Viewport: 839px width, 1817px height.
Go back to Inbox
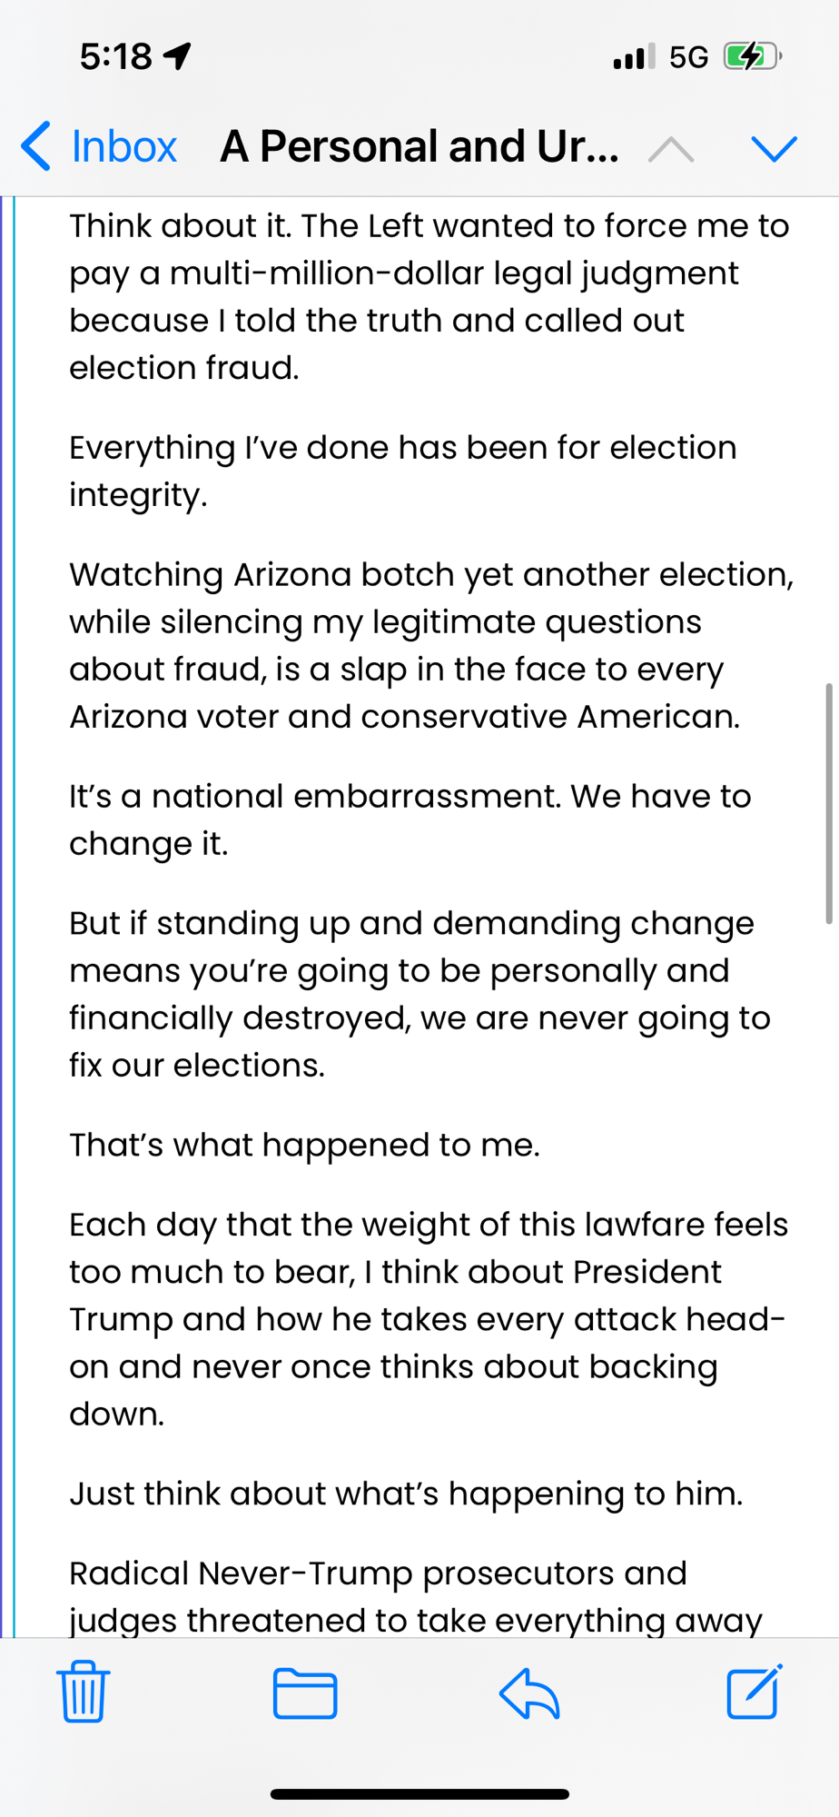[123, 146]
